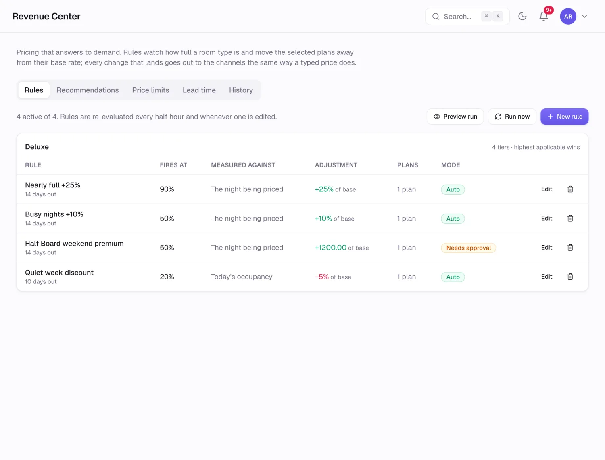Click Auto badge on Nearly full row

coord(453,189)
